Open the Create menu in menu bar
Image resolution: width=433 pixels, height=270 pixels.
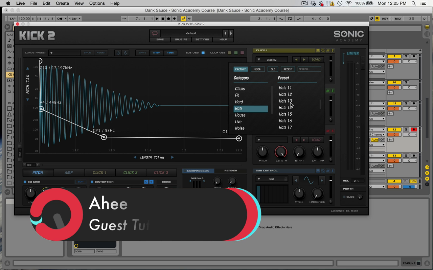(62, 3)
